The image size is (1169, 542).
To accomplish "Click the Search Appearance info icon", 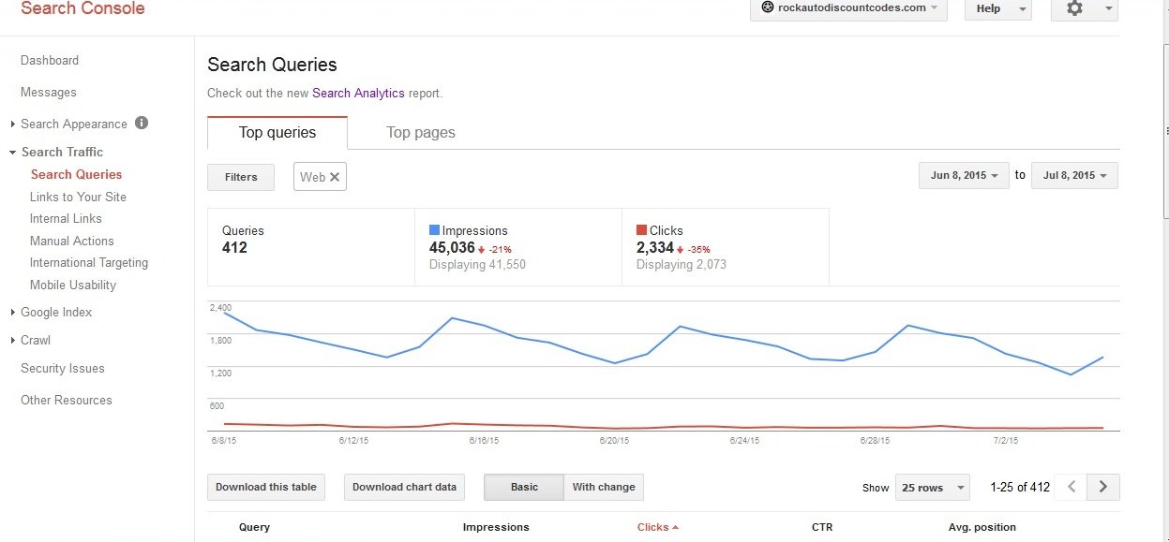I will pyautogui.click(x=142, y=123).
